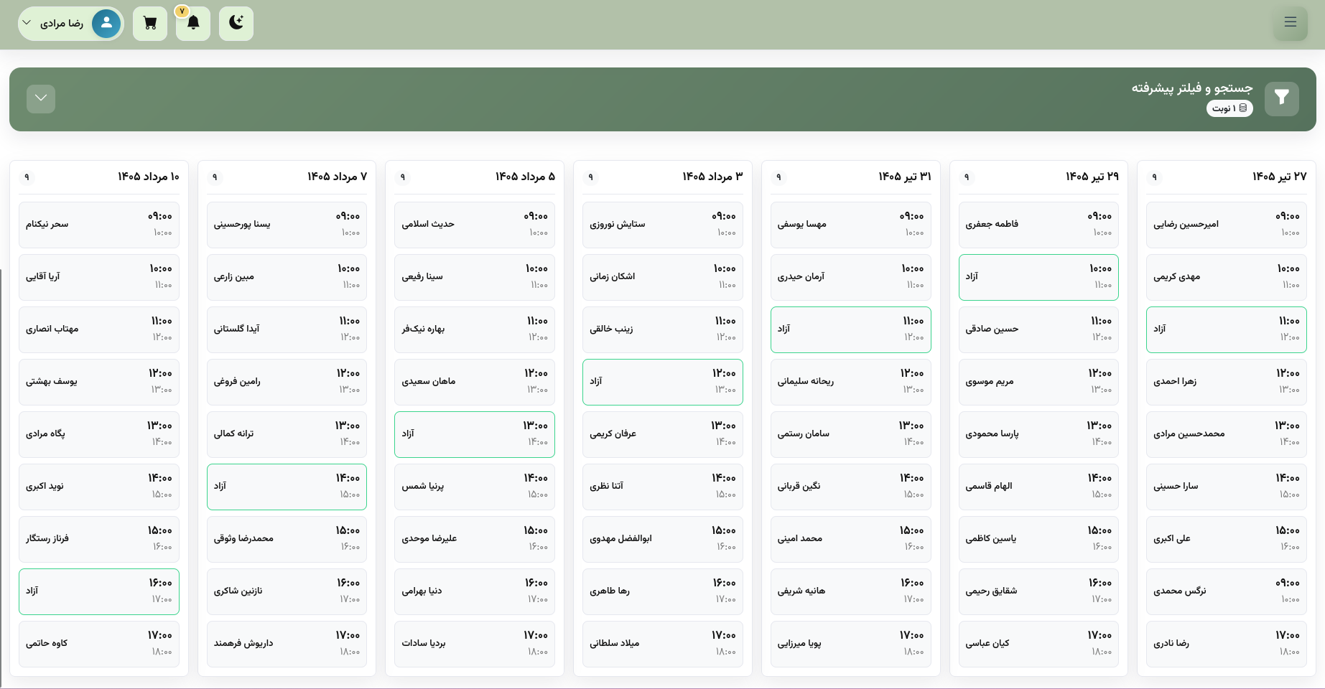Open یسنا پورحسینی appointment

[287, 225]
